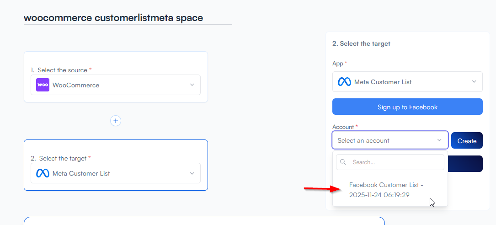Click the magnifier icon in the account search
The width and height of the screenshot is (496, 225).
click(x=343, y=162)
